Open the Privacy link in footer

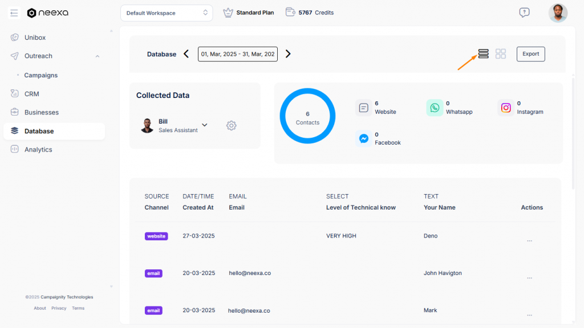[59, 307]
